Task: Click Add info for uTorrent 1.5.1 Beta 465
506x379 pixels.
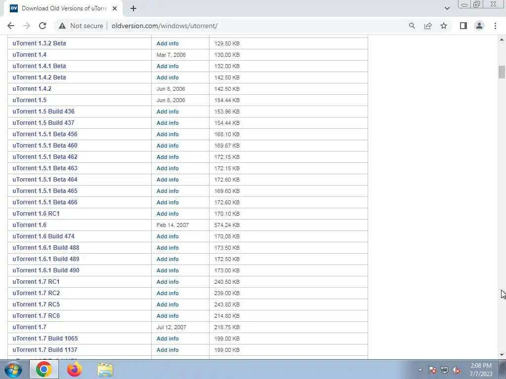Action: (168, 191)
